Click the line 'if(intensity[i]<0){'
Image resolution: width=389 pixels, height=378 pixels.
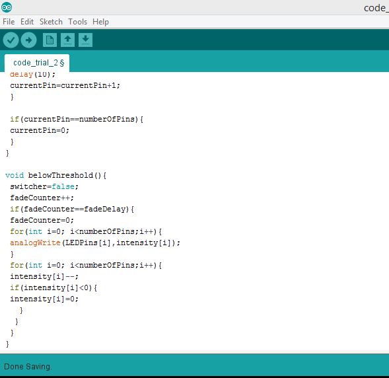[53, 288]
